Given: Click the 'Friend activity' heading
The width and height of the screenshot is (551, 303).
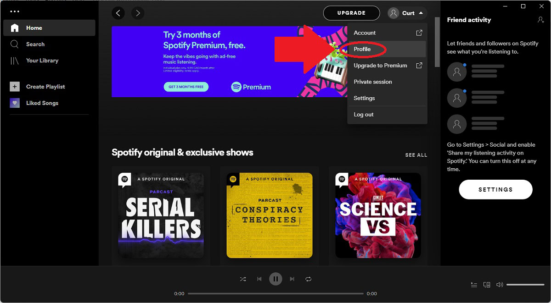Looking at the screenshot, I should click(469, 20).
